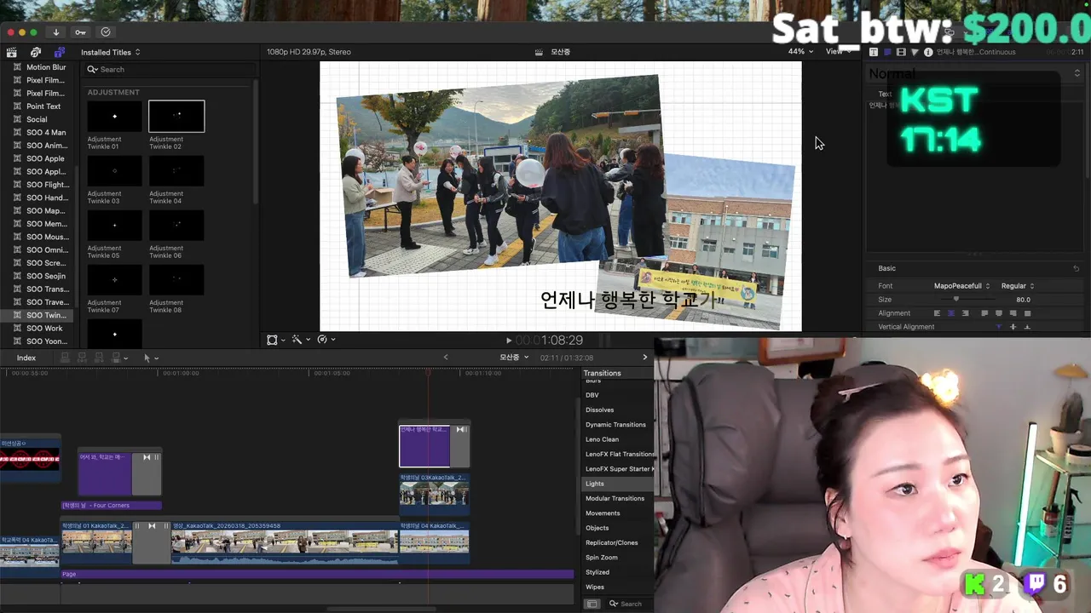Viewport: 1091px width, 613px height.
Task: Click the titles browser Search field
Action: (170, 69)
